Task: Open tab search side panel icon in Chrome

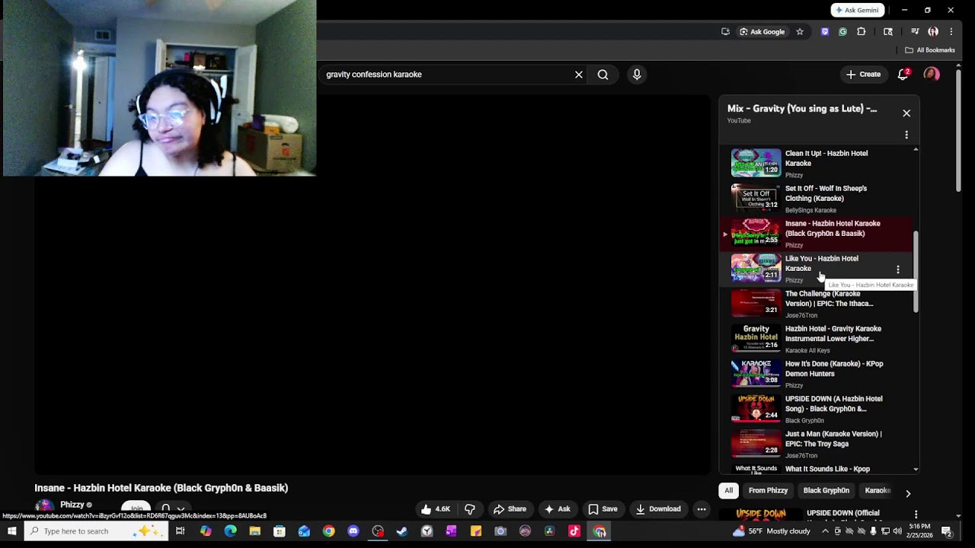Action: (x=888, y=32)
